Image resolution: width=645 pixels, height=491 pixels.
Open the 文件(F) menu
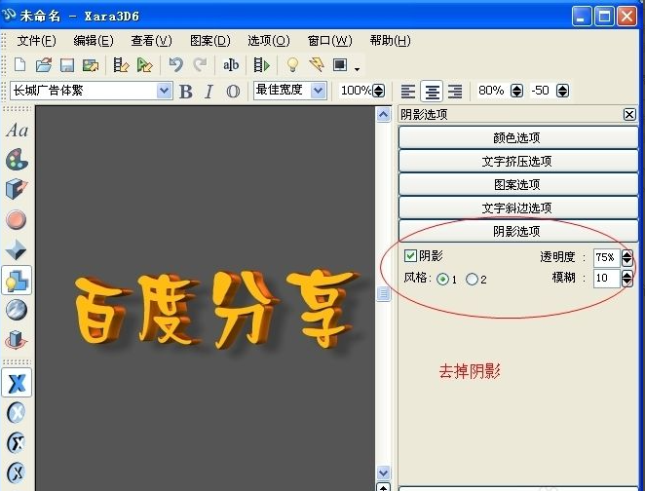click(x=36, y=40)
